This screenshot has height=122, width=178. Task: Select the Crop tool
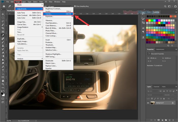pyautogui.click(x=3, y=28)
